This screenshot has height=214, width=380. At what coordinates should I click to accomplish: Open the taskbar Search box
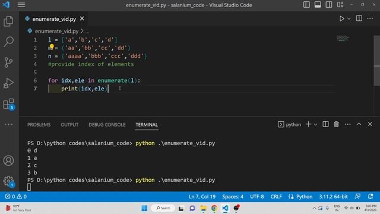(163, 208)
